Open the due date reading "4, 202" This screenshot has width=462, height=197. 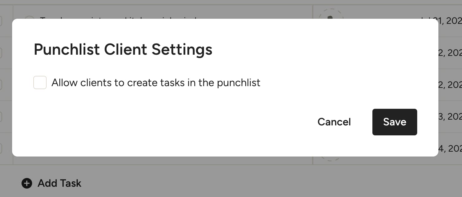[450, 148]
